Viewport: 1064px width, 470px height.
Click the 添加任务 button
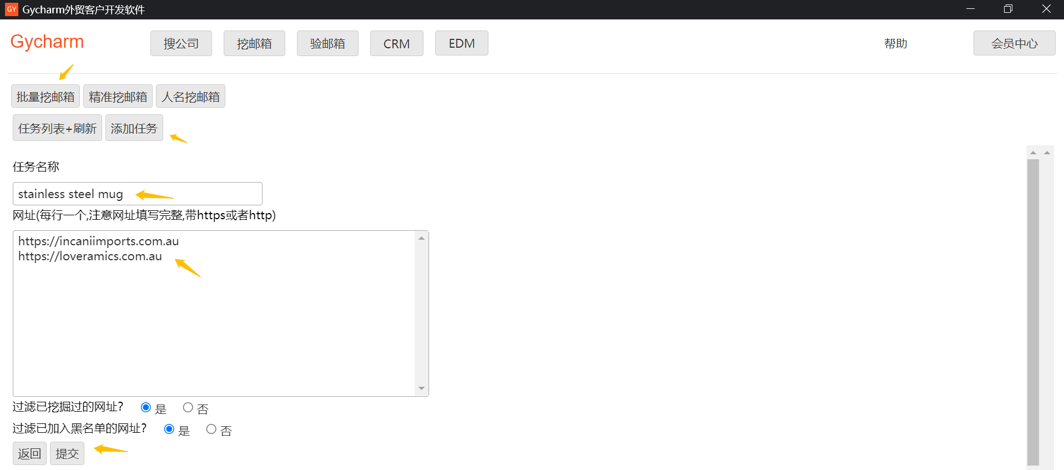134,128
